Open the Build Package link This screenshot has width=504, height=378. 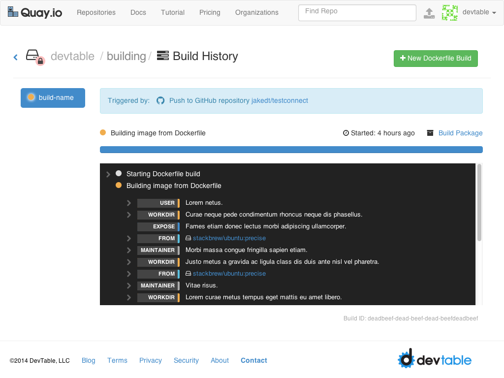pyautogui.click(x=460, y=133)
